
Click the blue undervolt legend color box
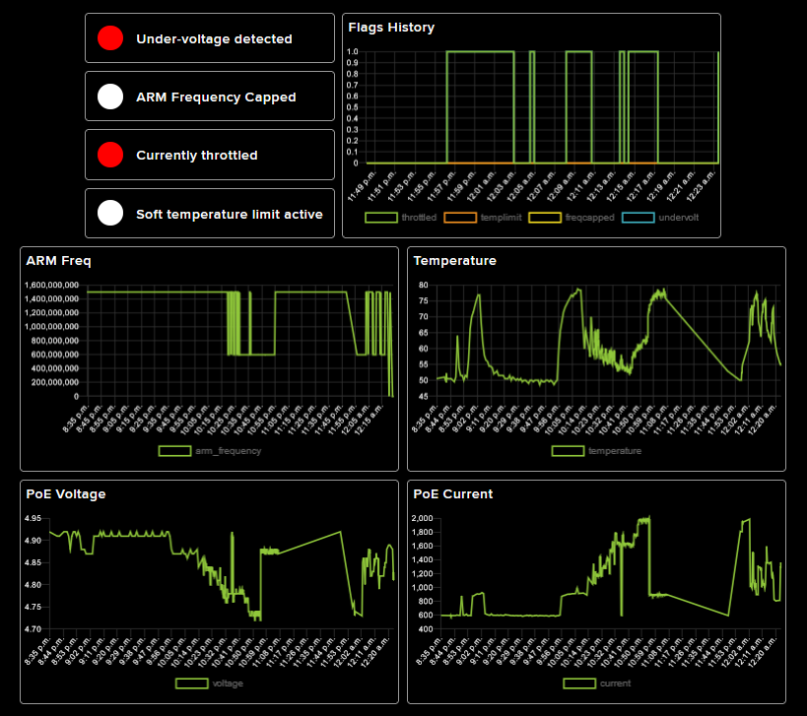point(638,217)
